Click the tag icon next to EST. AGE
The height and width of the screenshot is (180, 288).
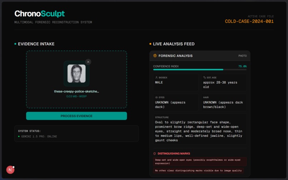click(x=204, y=77)
